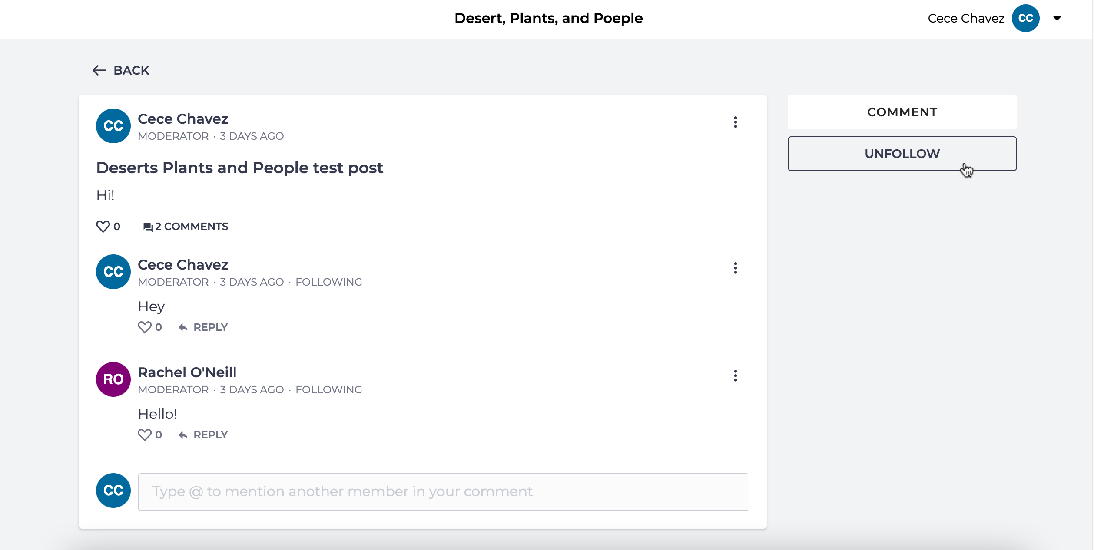This screenshot has width=1094, height=550.
Task: Click the post title 'Deserts Plants and People test post'
Action: [x=239, y=168]
